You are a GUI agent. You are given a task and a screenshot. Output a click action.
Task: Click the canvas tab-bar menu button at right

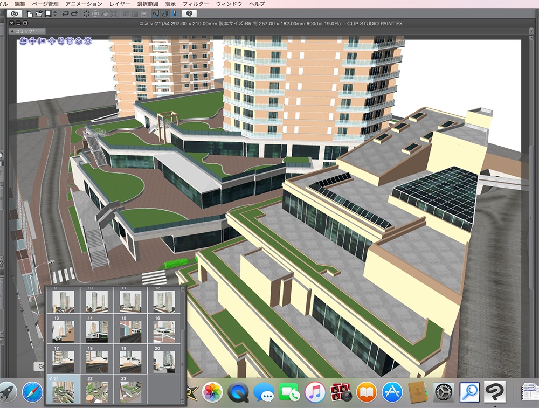tap(531, 31)
